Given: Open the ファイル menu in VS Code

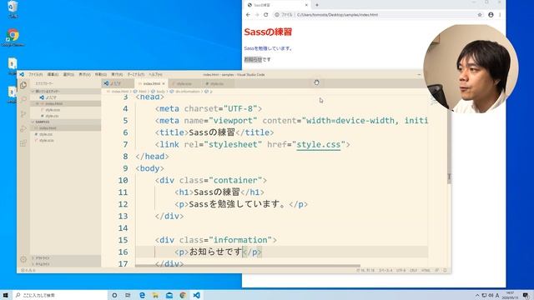Looking at the screenshot, I should pyautogui.click(x=35, y=74).
